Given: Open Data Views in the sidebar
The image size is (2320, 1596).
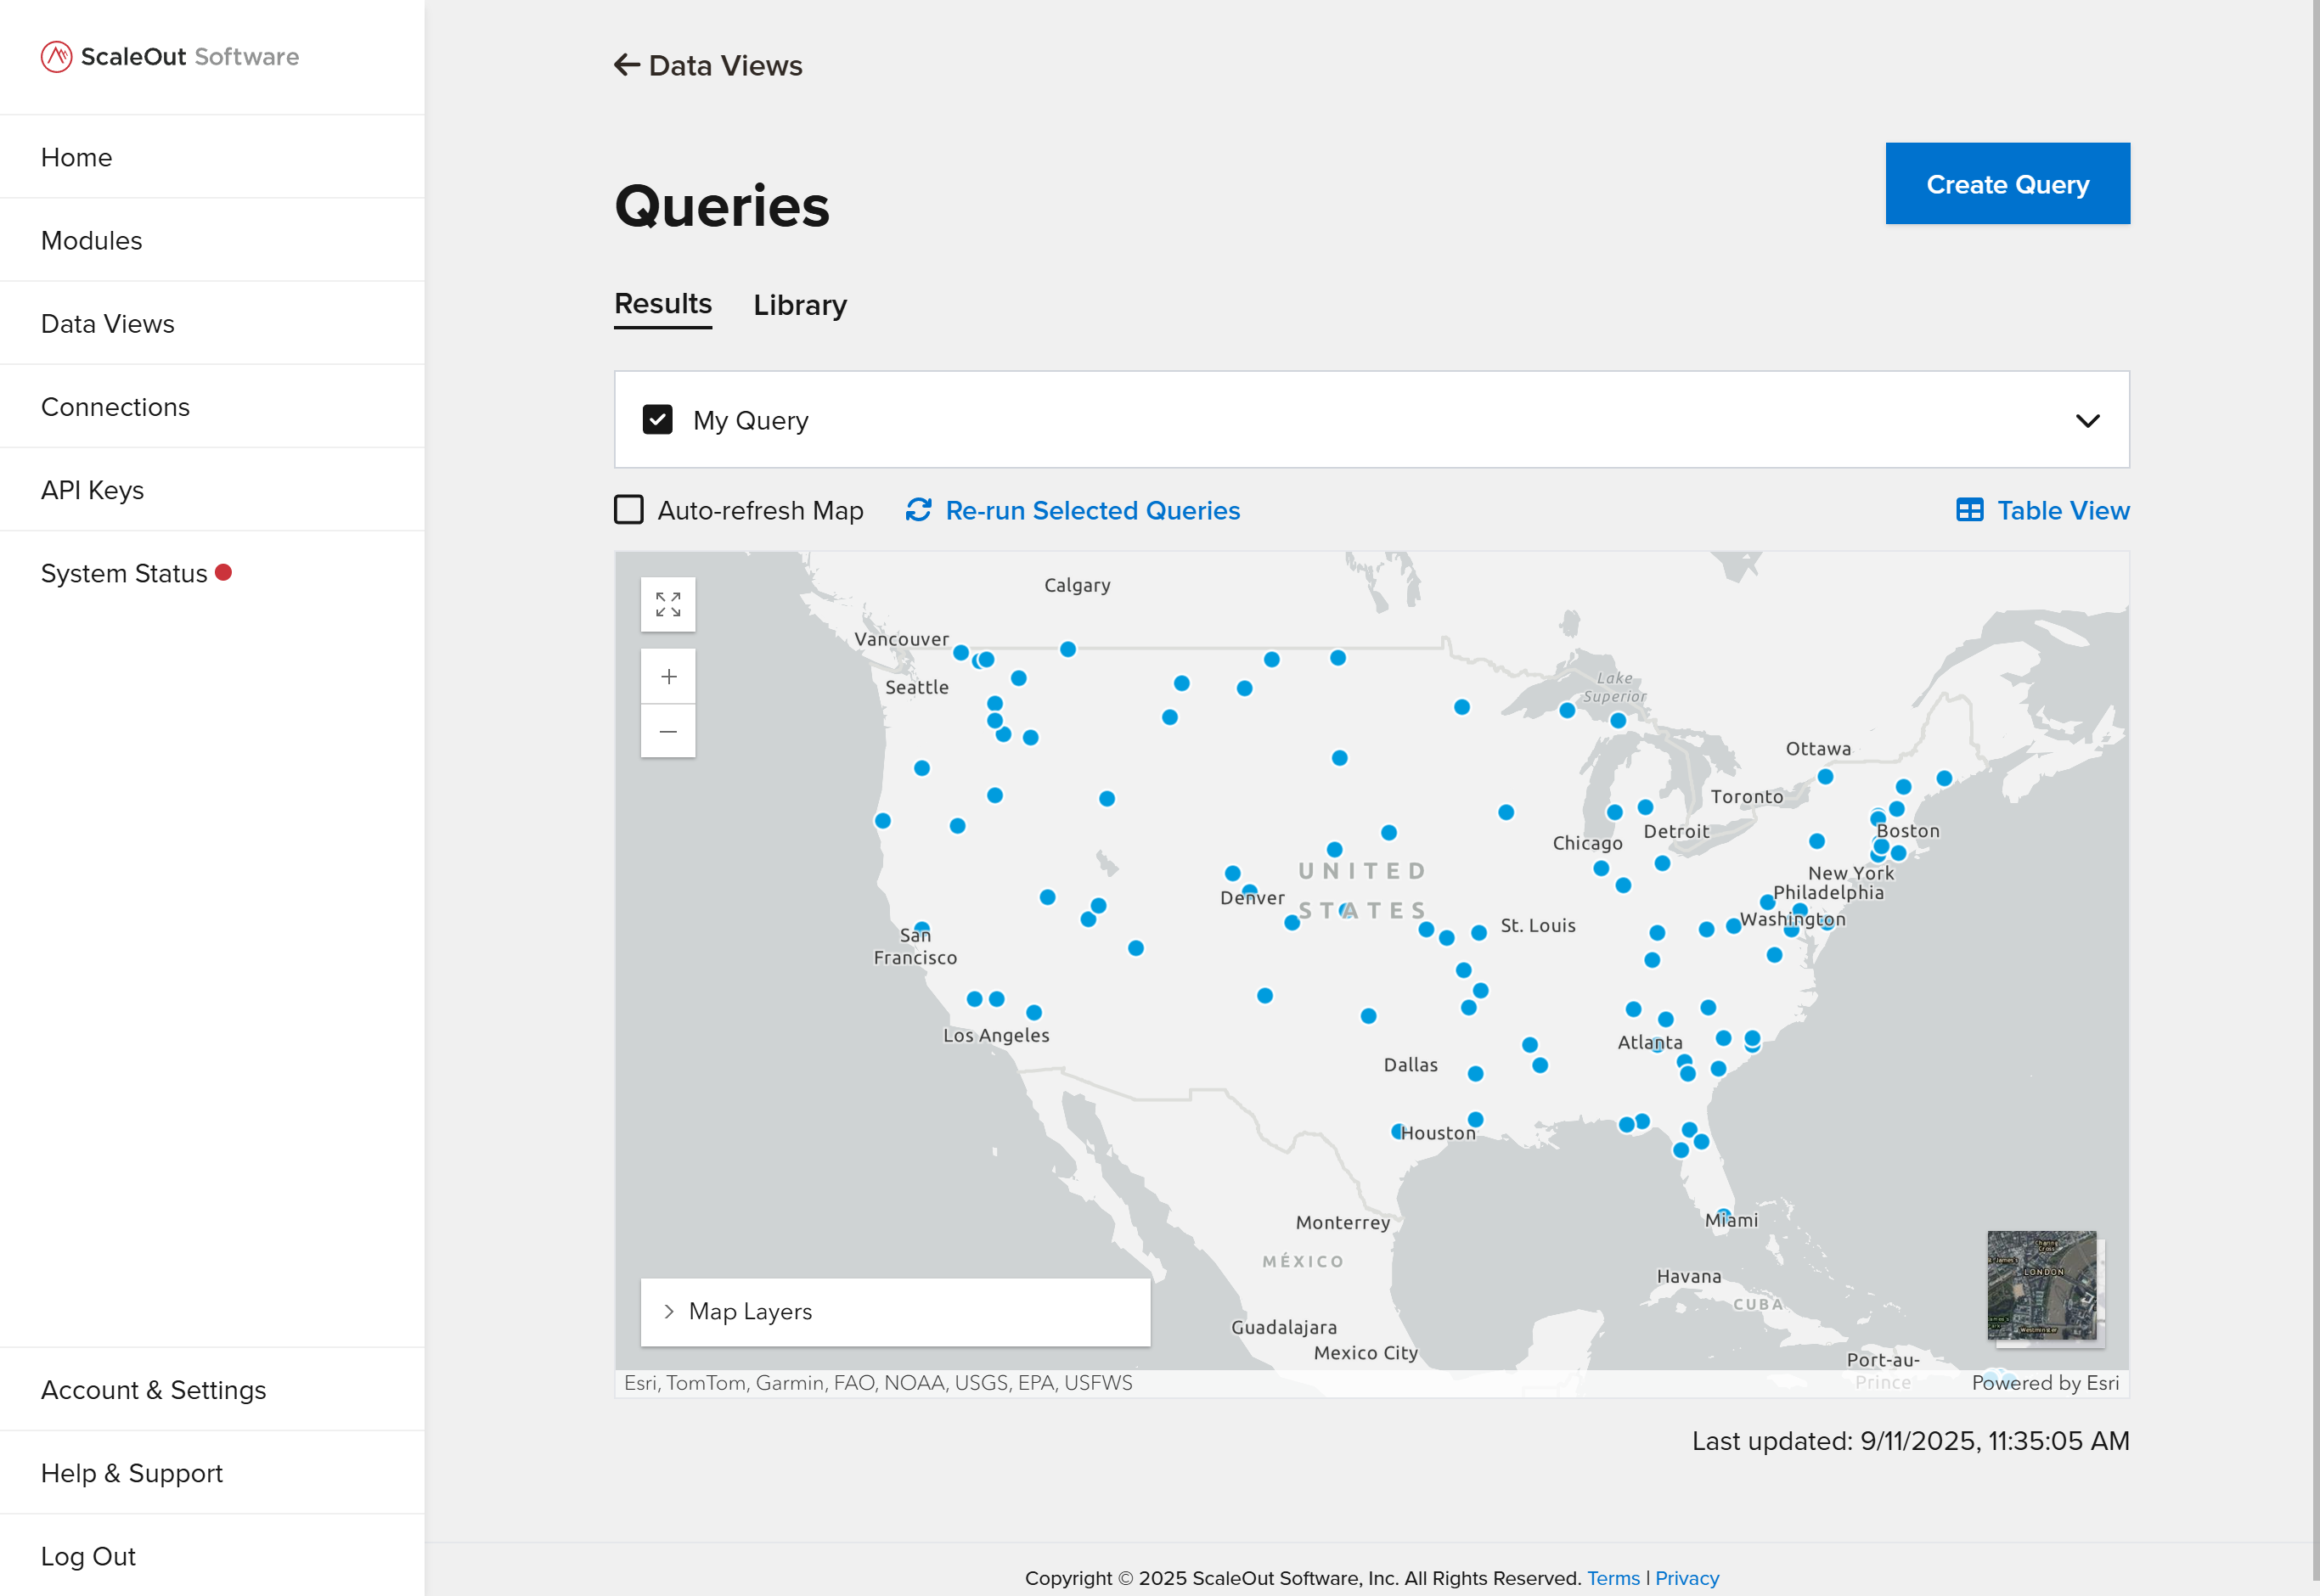Looking at the screenshot, I should point(212,323).
